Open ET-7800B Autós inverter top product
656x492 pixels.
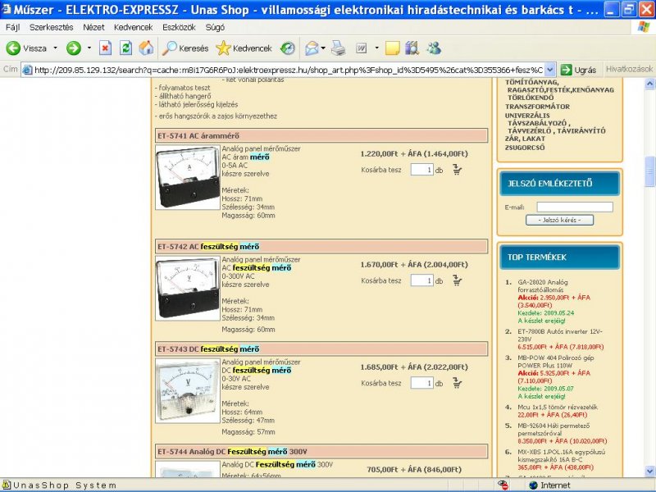tap(560, 335)
